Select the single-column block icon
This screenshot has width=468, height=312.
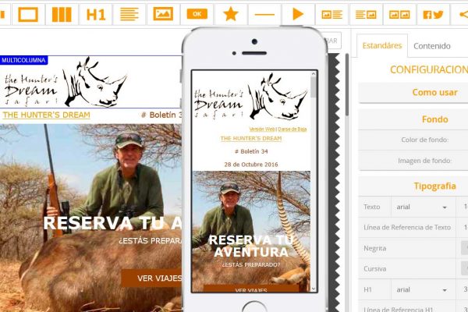tap(28, 14)
